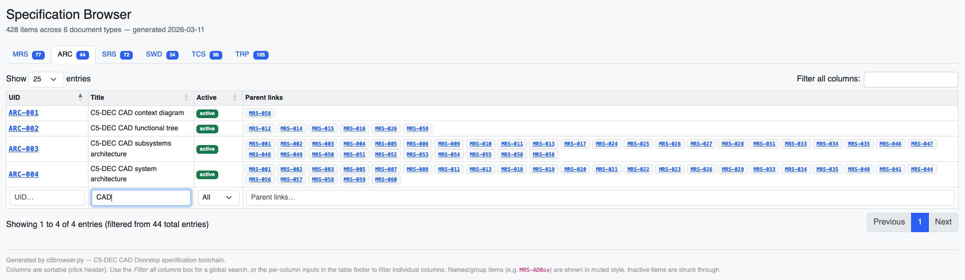Open the entries-per-page dropdown
Screen dimensions: 965x280
46,79
